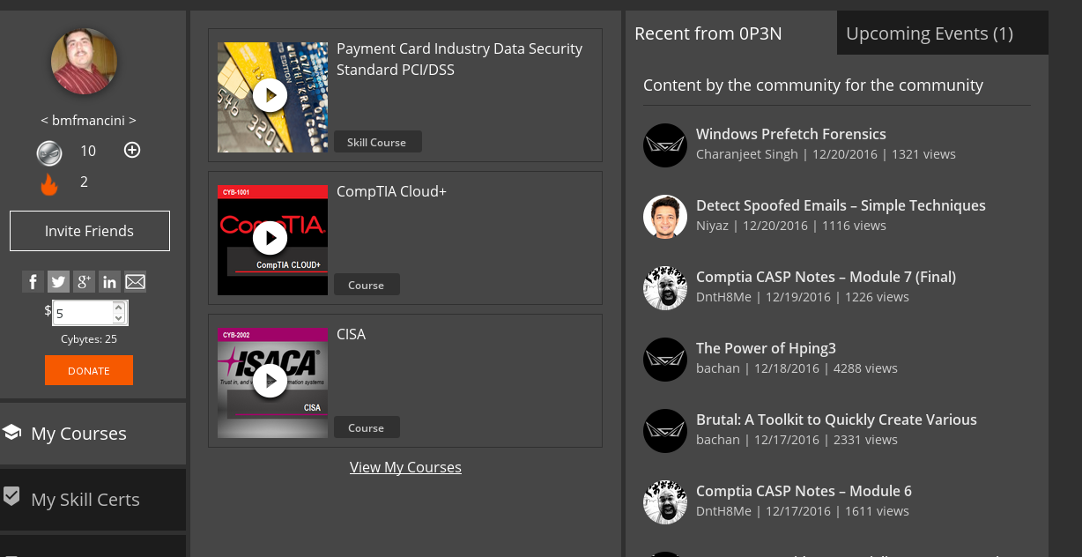Share via the Google Plus icon
This screenshot has width=1082, height=557.
coord(84,282)
